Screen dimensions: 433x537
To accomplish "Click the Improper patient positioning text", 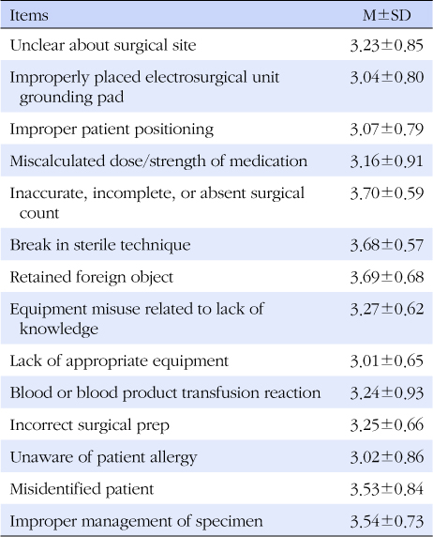I will pyautogui.click(x=112, y=130).
